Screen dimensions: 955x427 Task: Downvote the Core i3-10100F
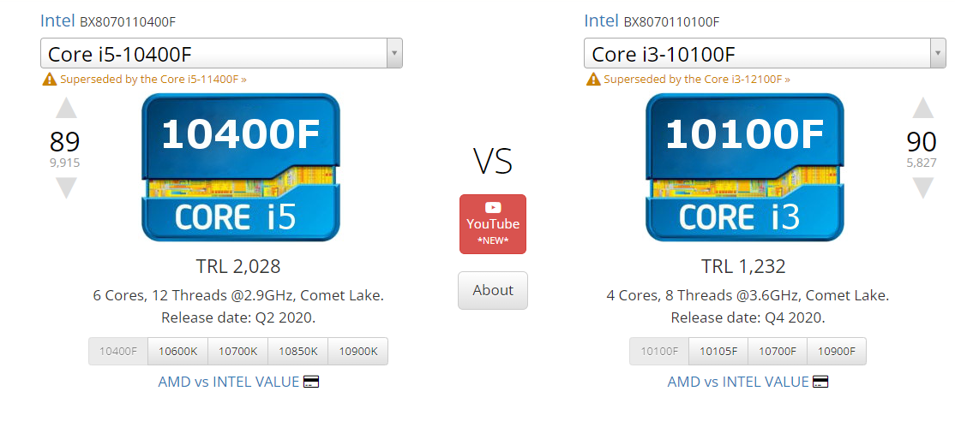[x=922, y=187]
